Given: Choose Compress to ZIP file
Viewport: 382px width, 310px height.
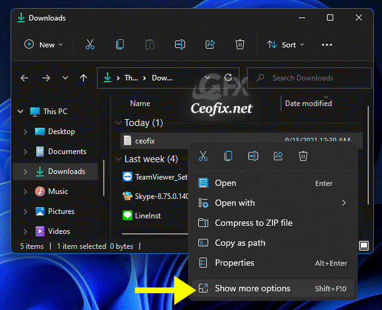Looking at the screenshot, I should coord(253,223).
